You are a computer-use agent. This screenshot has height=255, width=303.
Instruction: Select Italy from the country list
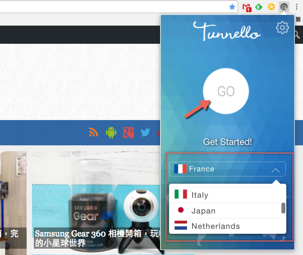tap(225, 195)
